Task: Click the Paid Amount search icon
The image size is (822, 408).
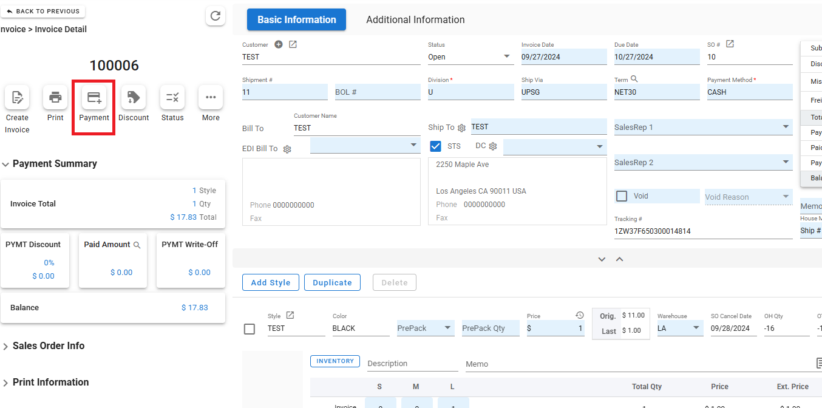Action: tap(137, 245)
